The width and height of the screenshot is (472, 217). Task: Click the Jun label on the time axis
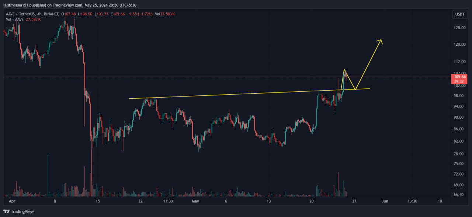[385, 201]
